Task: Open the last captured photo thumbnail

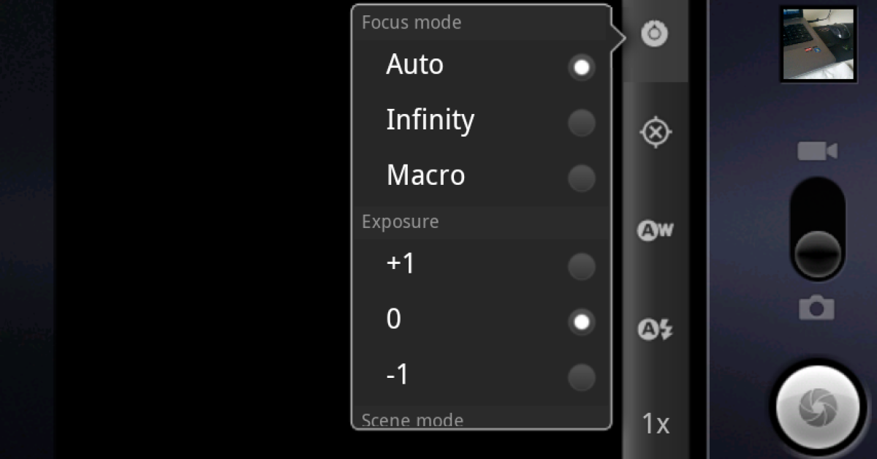Action: [818, 43]
